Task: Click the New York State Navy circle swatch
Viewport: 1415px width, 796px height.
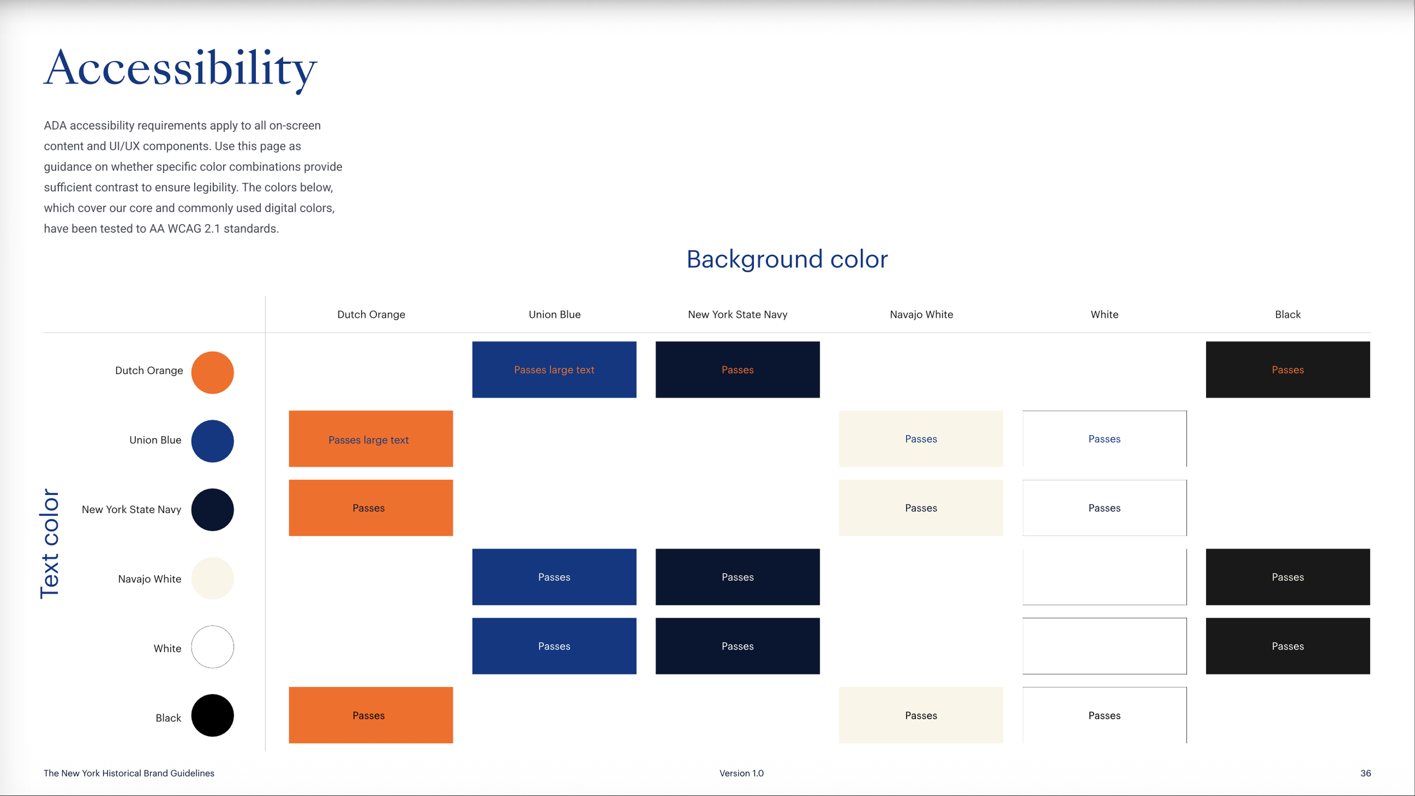Action: coord(212,510)
